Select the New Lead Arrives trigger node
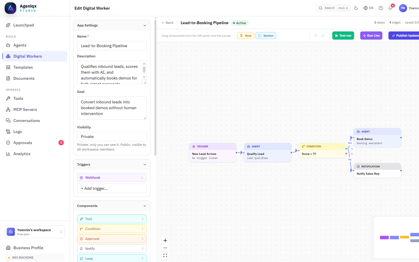Image resolution: width=419 pixels, height=262 pixels. point(213,153)
